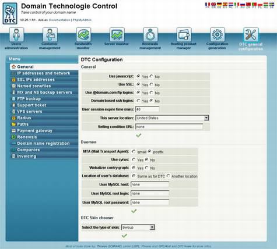Image resolution: width=277 pixels, height=249 pixels.
Task: Select No for Use javascript
Action: [152, 76]
